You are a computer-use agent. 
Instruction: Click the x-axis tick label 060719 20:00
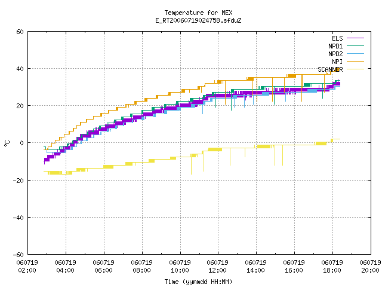[x=370, y=267]
